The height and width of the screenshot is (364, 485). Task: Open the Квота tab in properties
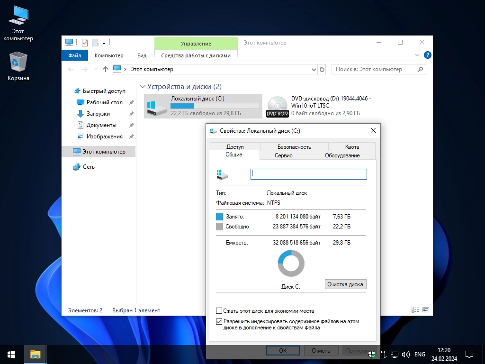tap(352, 147)
